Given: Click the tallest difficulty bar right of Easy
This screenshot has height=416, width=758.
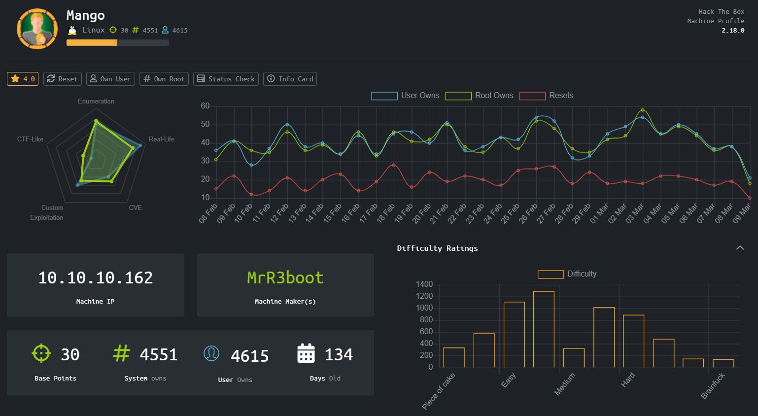Looking at the screenshot, I should point(544,329).
